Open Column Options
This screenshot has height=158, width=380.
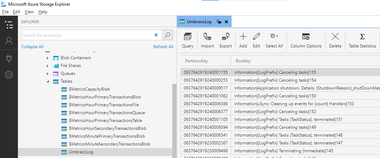pos(306,41)
